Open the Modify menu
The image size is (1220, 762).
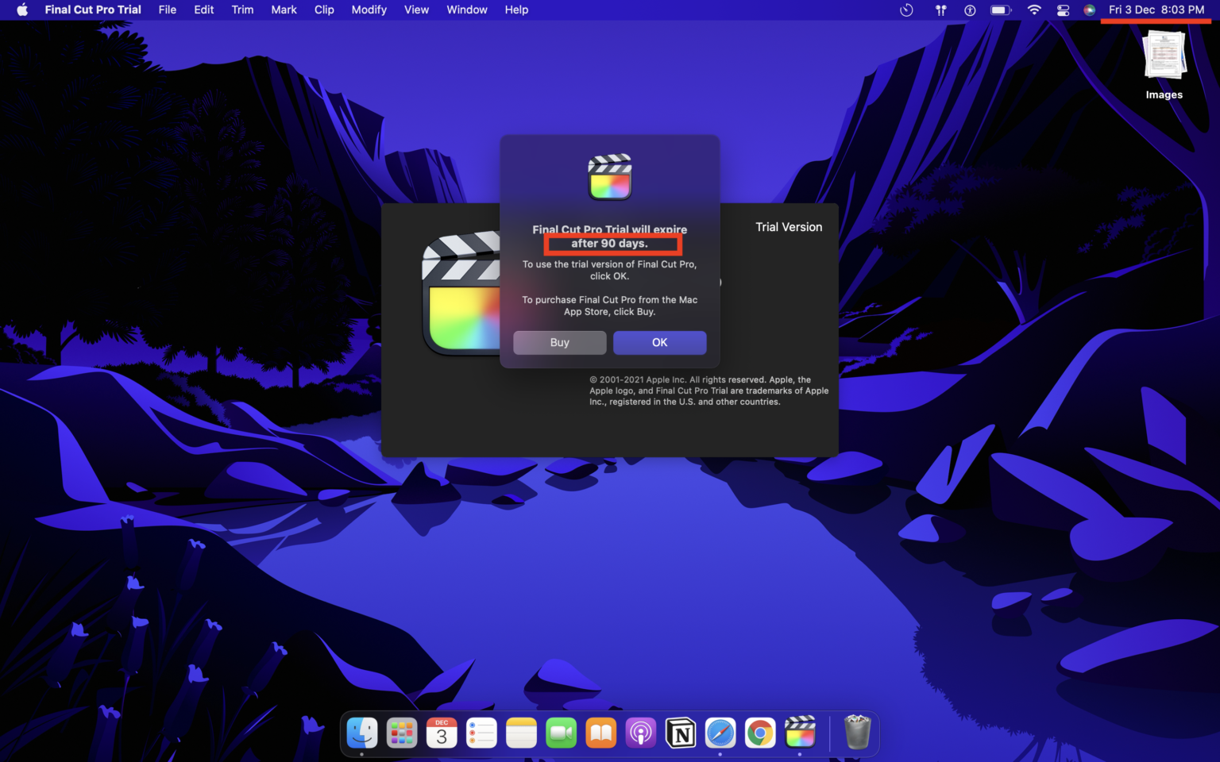(x=369, y=10)
